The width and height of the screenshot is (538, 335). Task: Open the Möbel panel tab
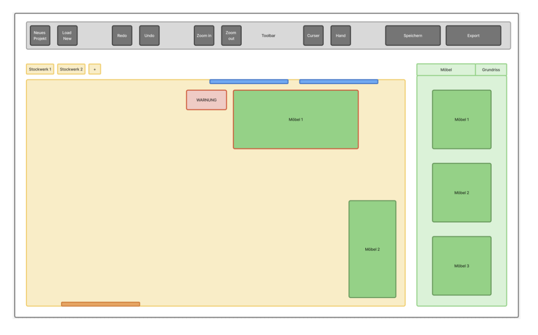[x=446, y=69]
